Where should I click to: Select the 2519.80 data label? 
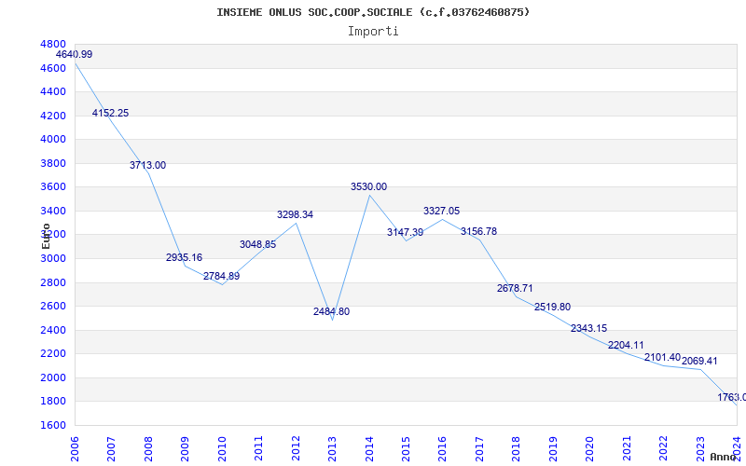click(x=552, y=308)
